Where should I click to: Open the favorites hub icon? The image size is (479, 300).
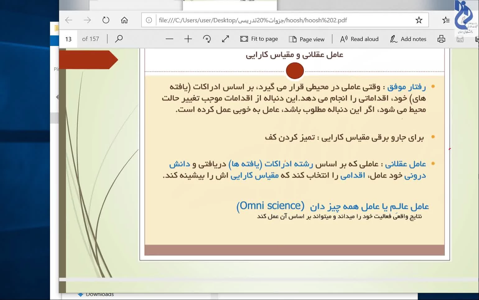[446, 20]
